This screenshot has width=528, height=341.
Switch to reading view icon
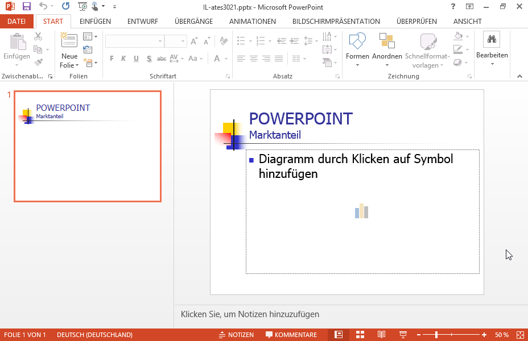[x=381, y=335]
